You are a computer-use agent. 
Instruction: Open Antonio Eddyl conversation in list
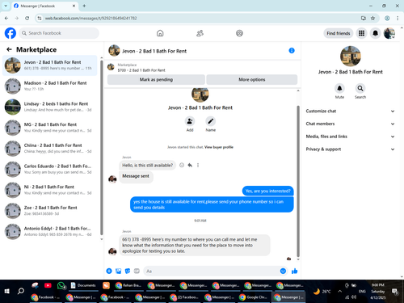[x=50, y=231]
